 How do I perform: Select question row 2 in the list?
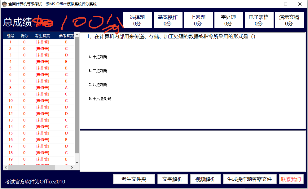pyautogui.click(x=39, y=49)
